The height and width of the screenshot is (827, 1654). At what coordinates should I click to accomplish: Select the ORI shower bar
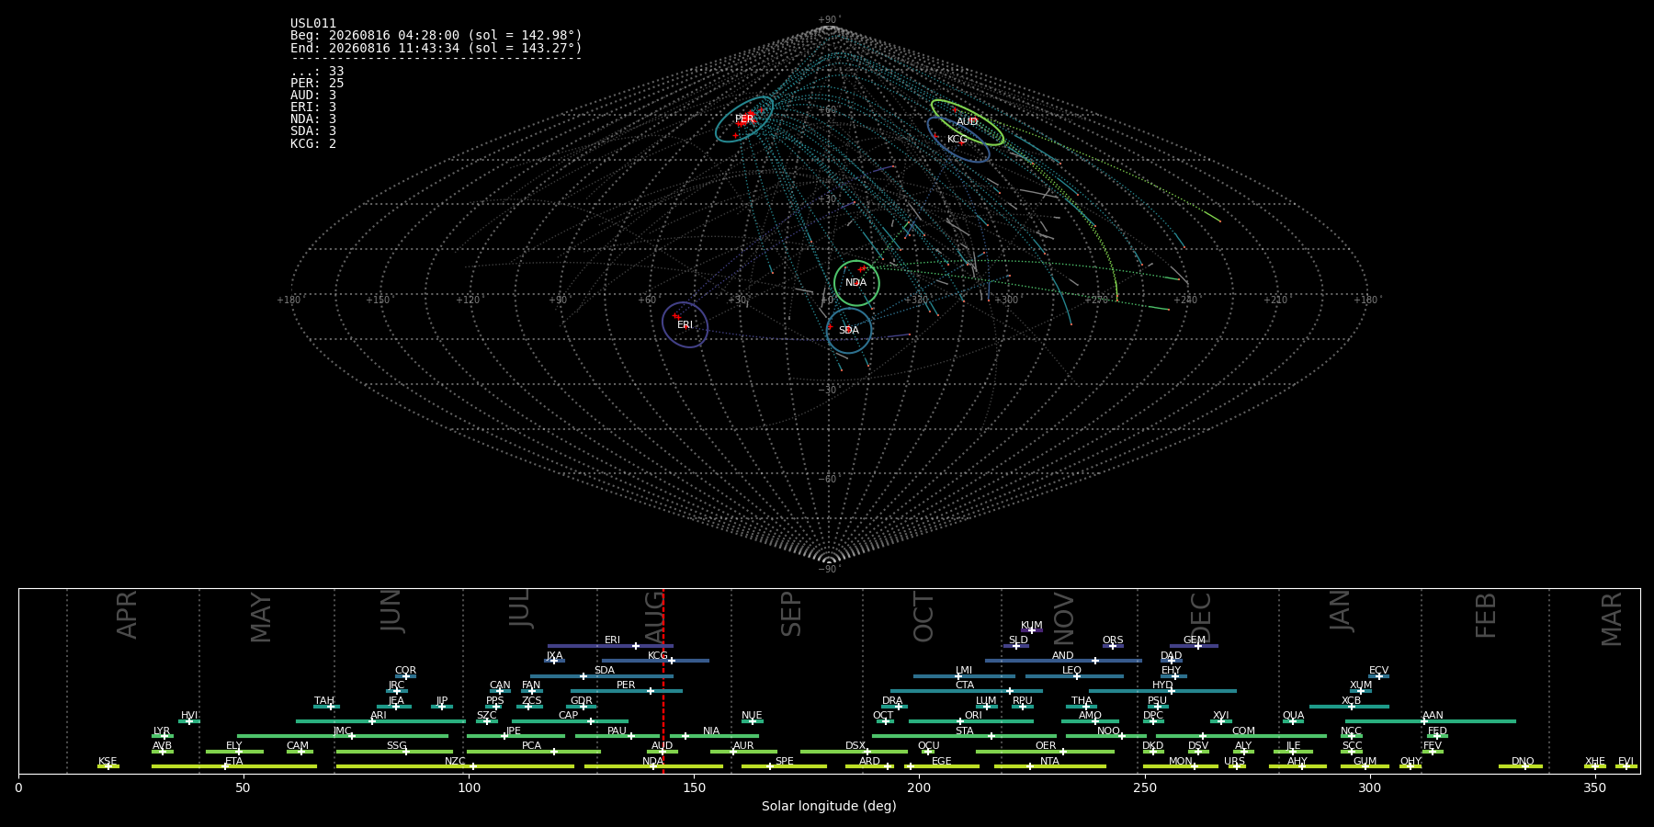[x=971, y=721]
